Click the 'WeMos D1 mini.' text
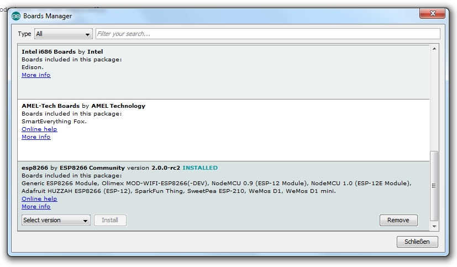 [311, 191]
